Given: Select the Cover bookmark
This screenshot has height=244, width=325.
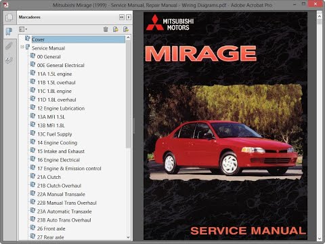Looking at the screenshot, I should pyautogui.click(x=79, y=39).
